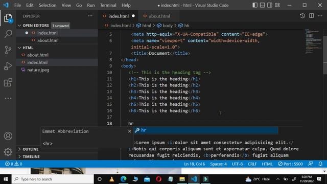Click errors count in status bar
The height and width of the screenshot is (184, 327).
[x=9, y=164]
